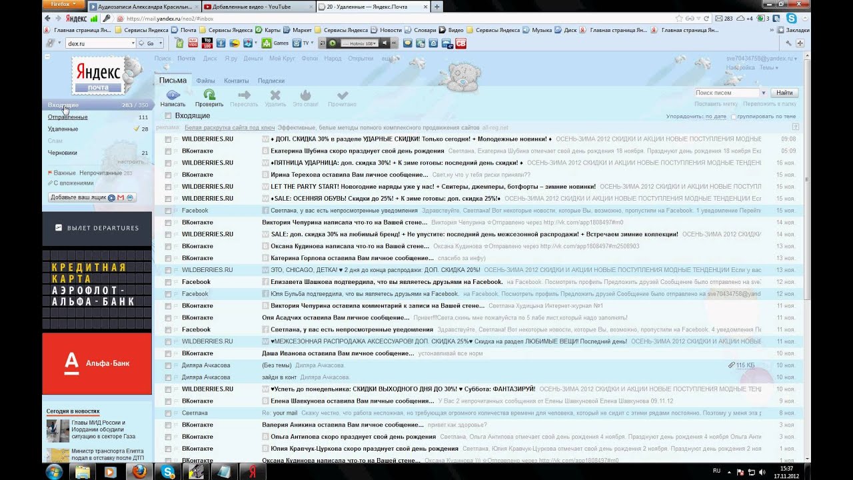853x480 pixels.
Task: Tick checkbox of ВКонтакте Екатерина Шубина email
Action: click(168, 151)
